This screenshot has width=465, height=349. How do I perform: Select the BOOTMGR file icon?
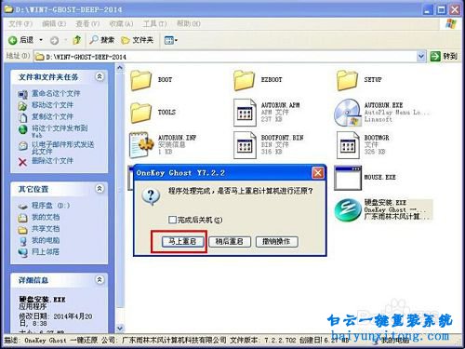348,145
